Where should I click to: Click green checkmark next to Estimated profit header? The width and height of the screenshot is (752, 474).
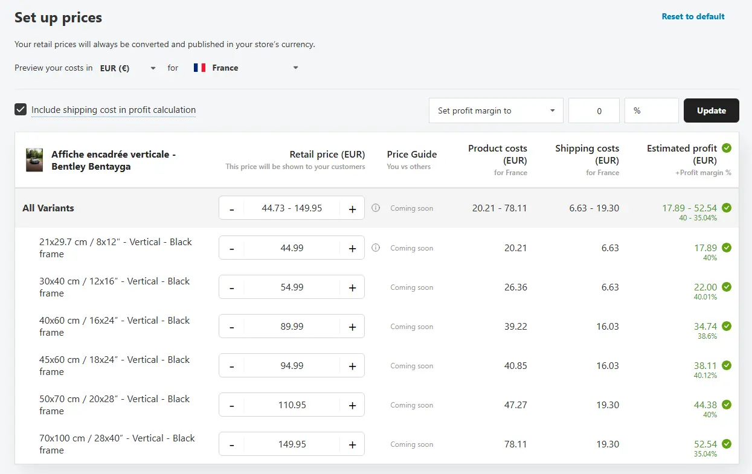pyautogui.click(x=727, y=148)
